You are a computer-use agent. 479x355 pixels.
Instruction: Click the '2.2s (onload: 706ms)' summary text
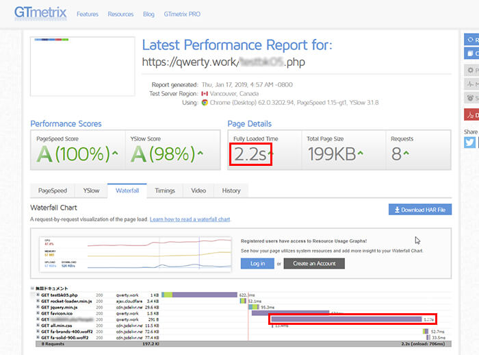pyautogui.click(x=423, y=344)
